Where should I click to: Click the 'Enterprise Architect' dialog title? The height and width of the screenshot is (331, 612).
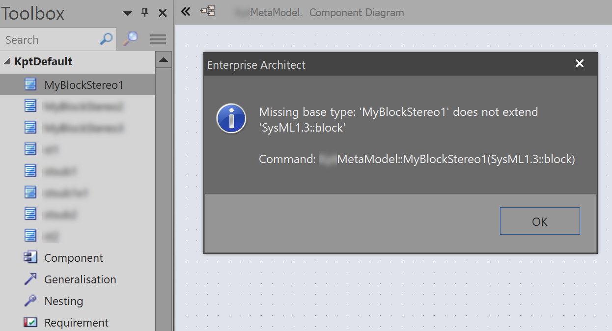point(256,65)
